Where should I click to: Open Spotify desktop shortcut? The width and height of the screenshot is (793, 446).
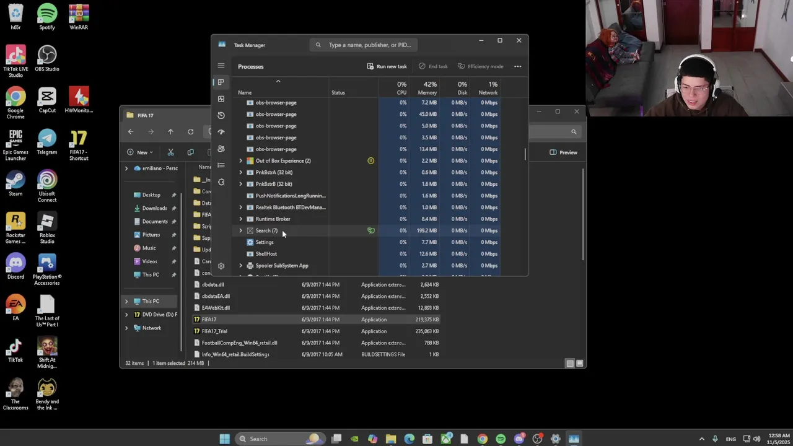pyautogui.click(x=47, y=17)
